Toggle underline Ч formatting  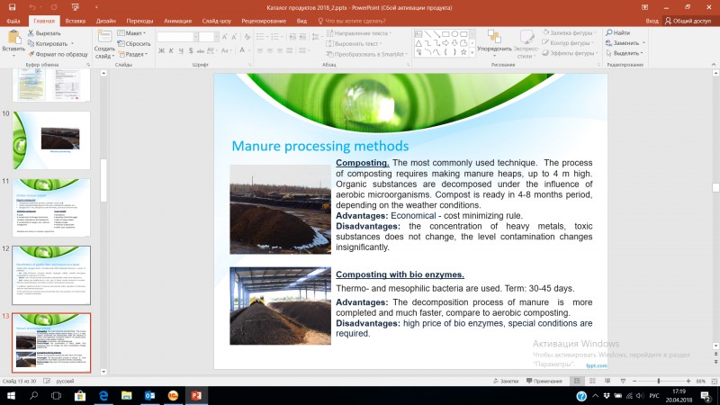coord(181,50)
